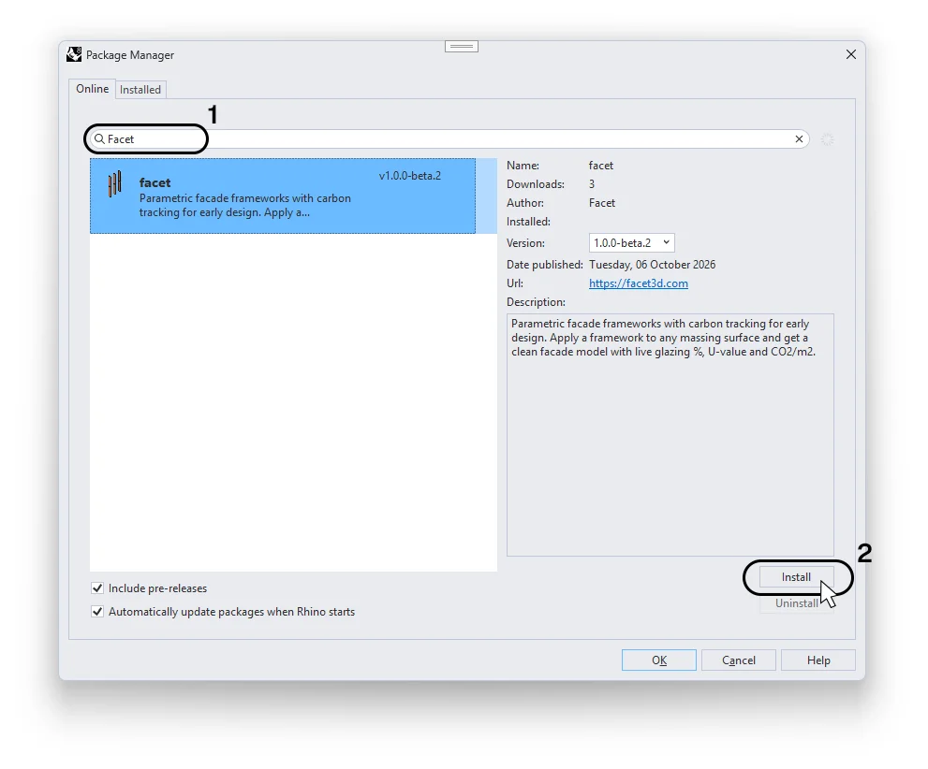928x769 pixels.
Task: Switch to the Online tab
Action: [93, 89]
